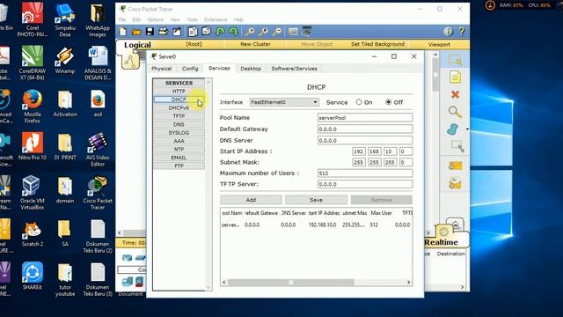
Task: Open the Extensions menu
Action: point(216,19)
